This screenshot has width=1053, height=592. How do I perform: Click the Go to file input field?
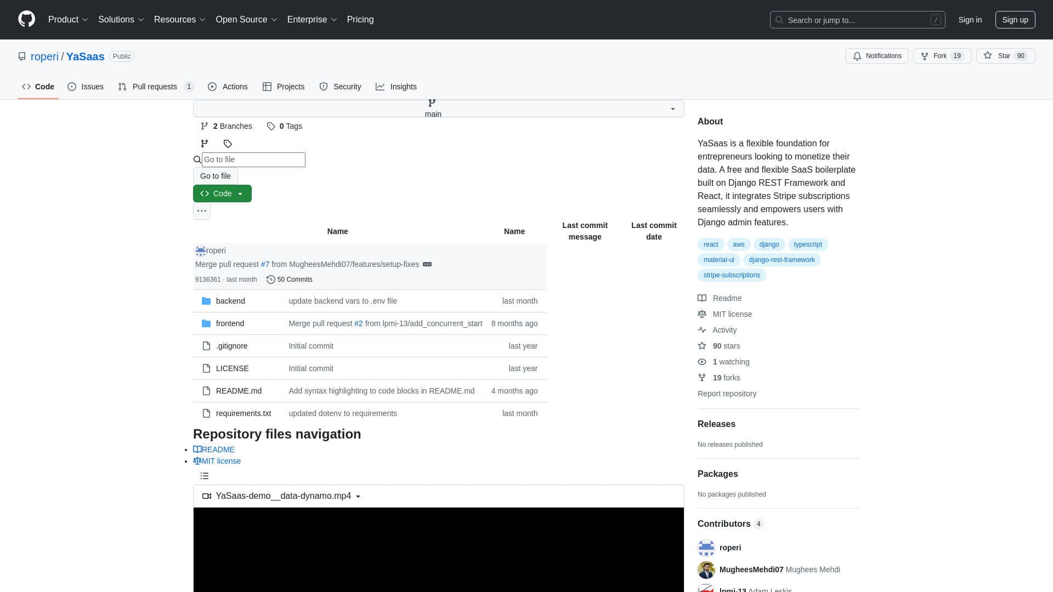coord(253,160)
